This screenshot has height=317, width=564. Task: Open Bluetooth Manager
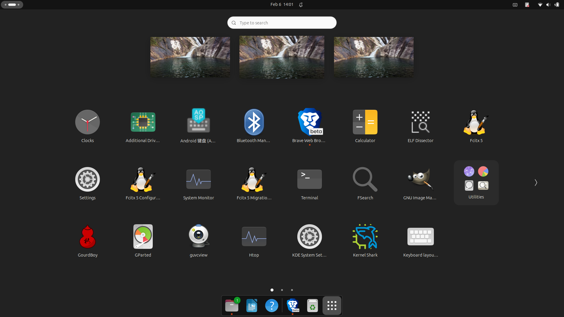[254, 126]
